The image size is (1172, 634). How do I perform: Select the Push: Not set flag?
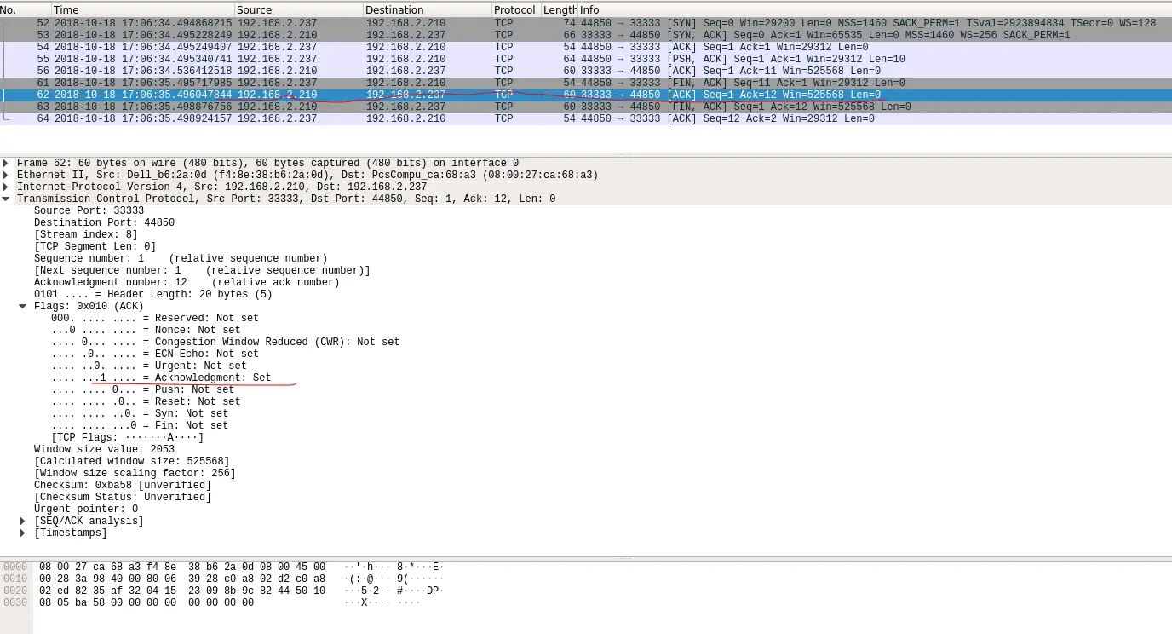coord(142,389)
